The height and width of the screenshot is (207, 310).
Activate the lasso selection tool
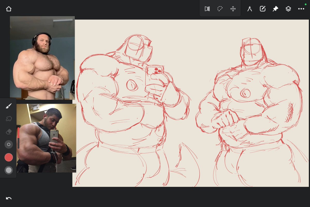[x=220, y=9]
